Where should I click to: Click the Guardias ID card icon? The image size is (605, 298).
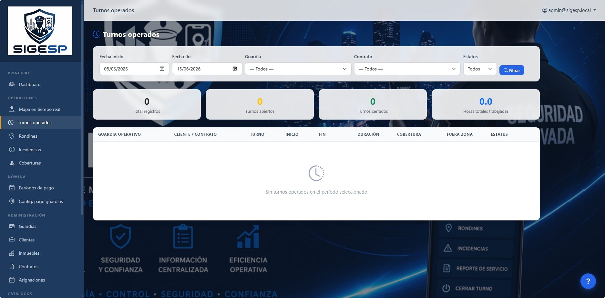12,226
